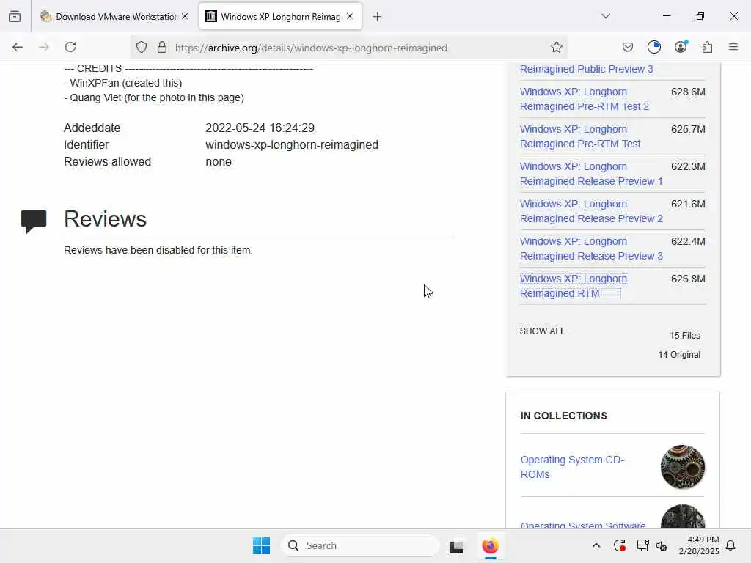The height and width of the screenshot is (563, 751).
Task: Open the Extensions puzzle icon
Action: pyautogui.click(x=707, y=47)
